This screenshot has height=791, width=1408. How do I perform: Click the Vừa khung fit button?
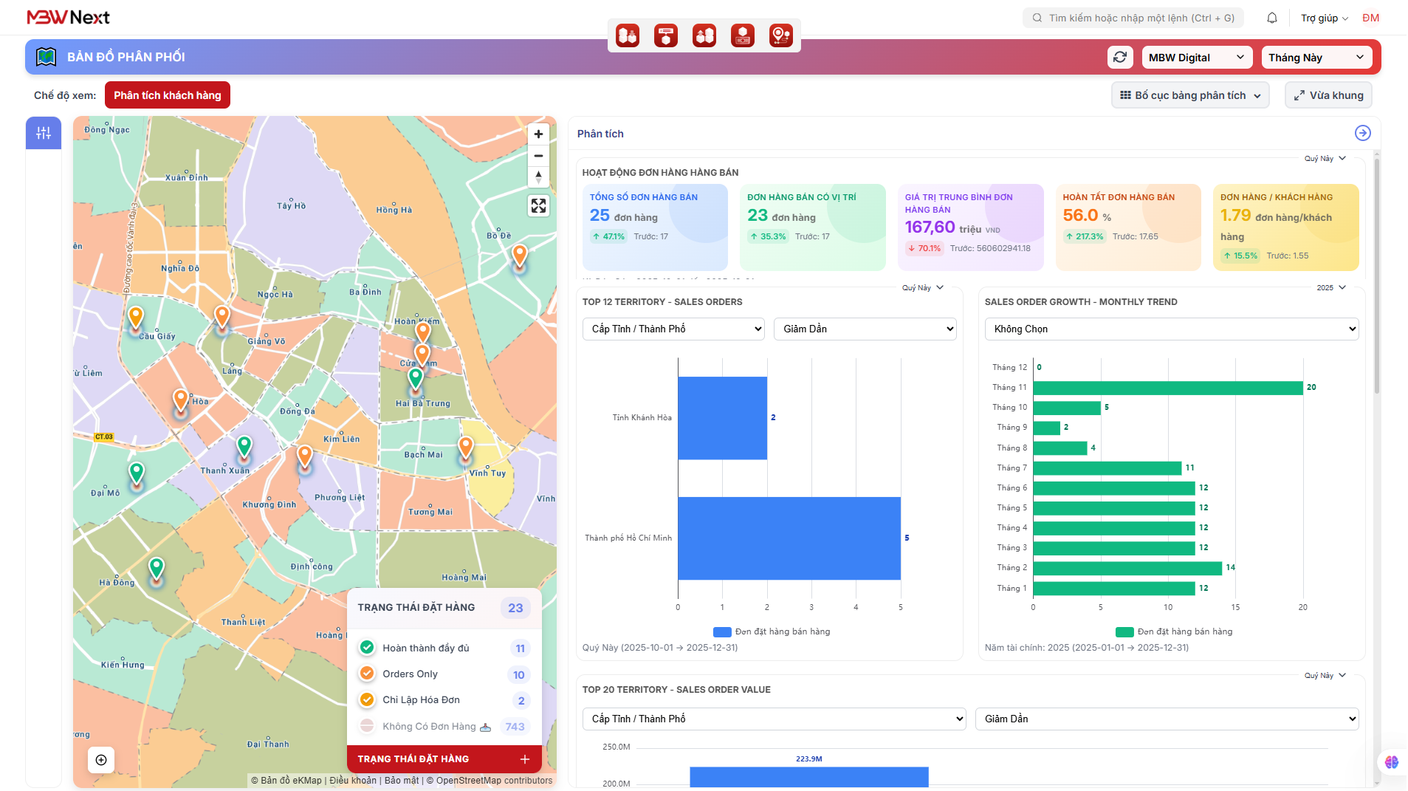coord(1328,95)
